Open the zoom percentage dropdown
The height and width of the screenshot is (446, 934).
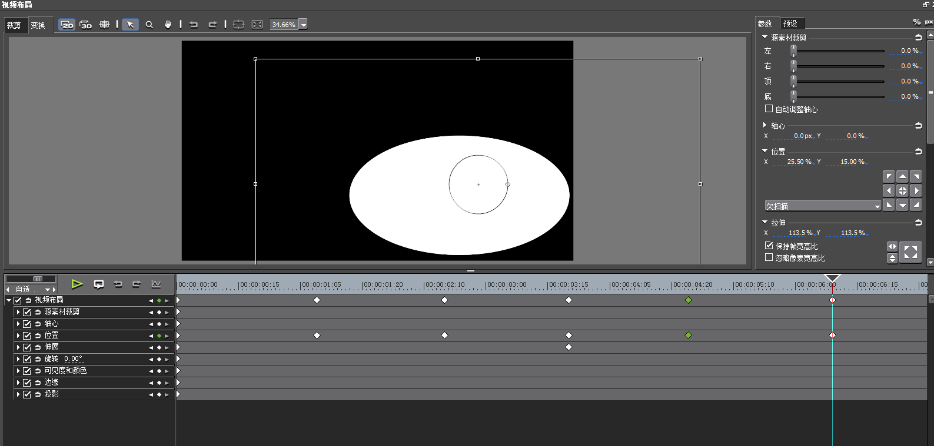pos(304,25)
